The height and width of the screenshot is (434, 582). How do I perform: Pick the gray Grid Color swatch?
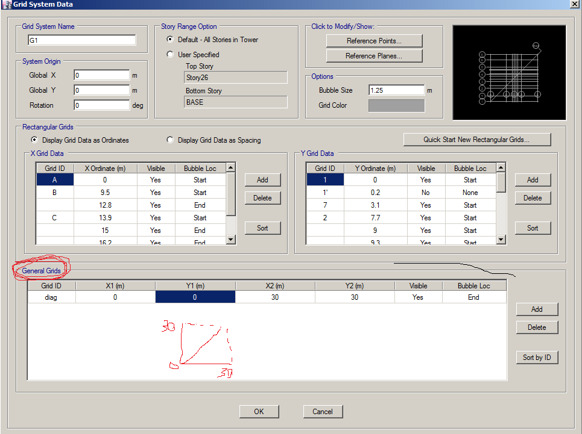tap(396, 105)
